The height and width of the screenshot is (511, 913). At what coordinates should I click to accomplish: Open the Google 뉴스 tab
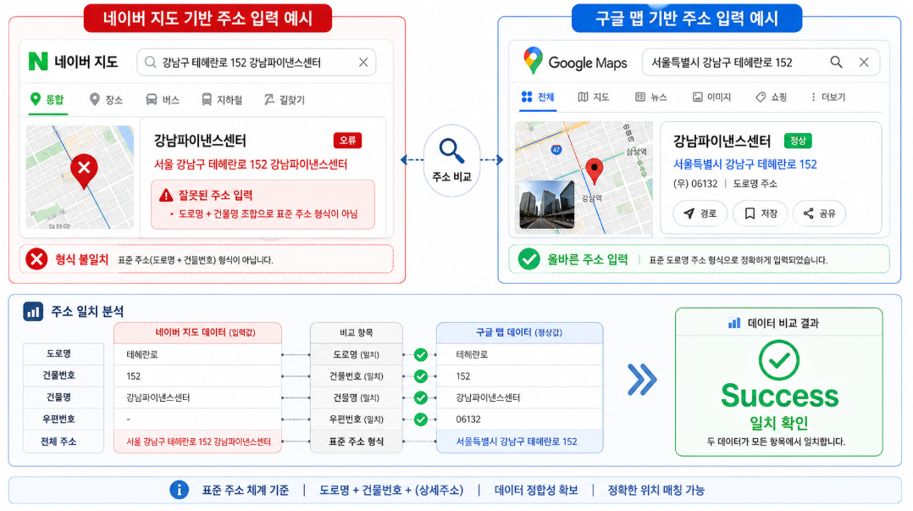(x=650, y=97)
